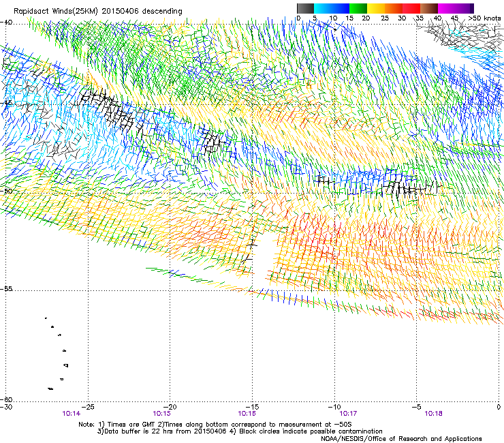The image size is (504, 443).
Task: Click the purple time label 10:18
Action: tap(433, 414)
